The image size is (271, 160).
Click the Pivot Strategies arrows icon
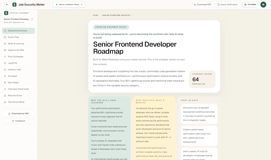point(5,57)
